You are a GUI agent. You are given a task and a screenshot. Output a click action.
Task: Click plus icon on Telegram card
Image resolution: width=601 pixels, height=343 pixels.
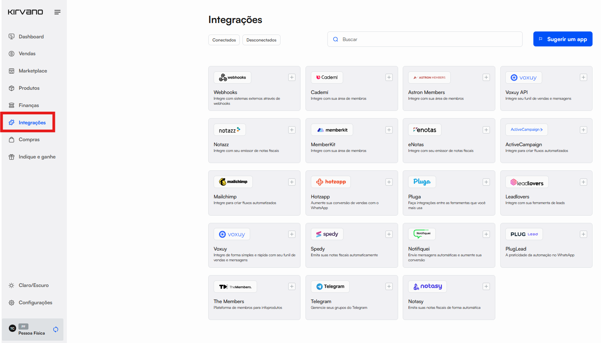click(x=389, y=287)
